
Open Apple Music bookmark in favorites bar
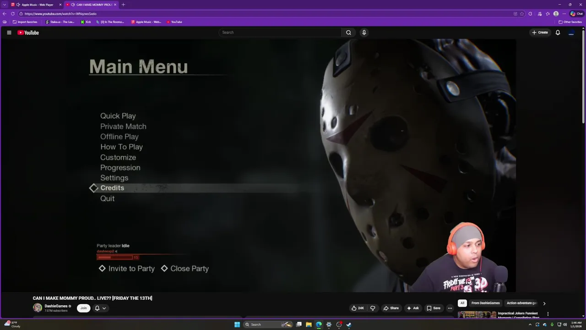coord(146,22)
